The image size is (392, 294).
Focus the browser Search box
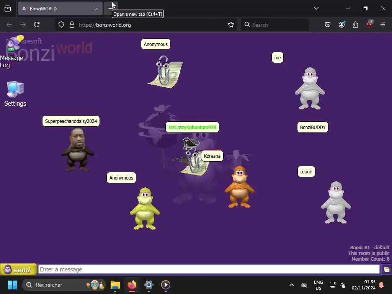275,25
